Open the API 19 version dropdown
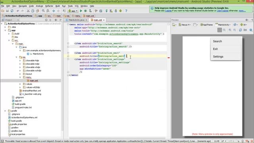254x143 pixels. [x=243, y=25]
